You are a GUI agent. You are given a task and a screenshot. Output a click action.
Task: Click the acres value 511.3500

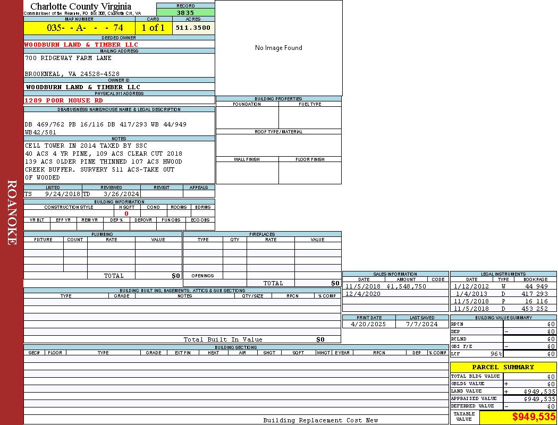[x=193, y=28]
